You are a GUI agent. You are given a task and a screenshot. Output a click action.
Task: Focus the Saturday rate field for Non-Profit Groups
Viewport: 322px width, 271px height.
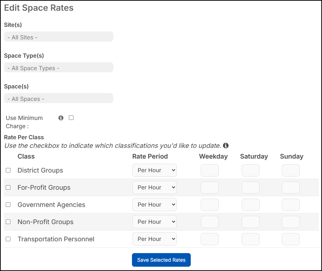[x=251, y=222]
